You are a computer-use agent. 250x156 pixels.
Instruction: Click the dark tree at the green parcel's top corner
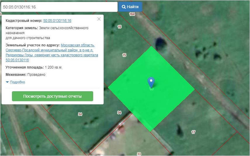[159, 43]
